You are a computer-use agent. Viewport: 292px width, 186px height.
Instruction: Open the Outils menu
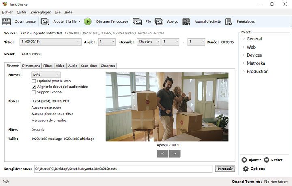pyautogui.click(x=21, y=12)
